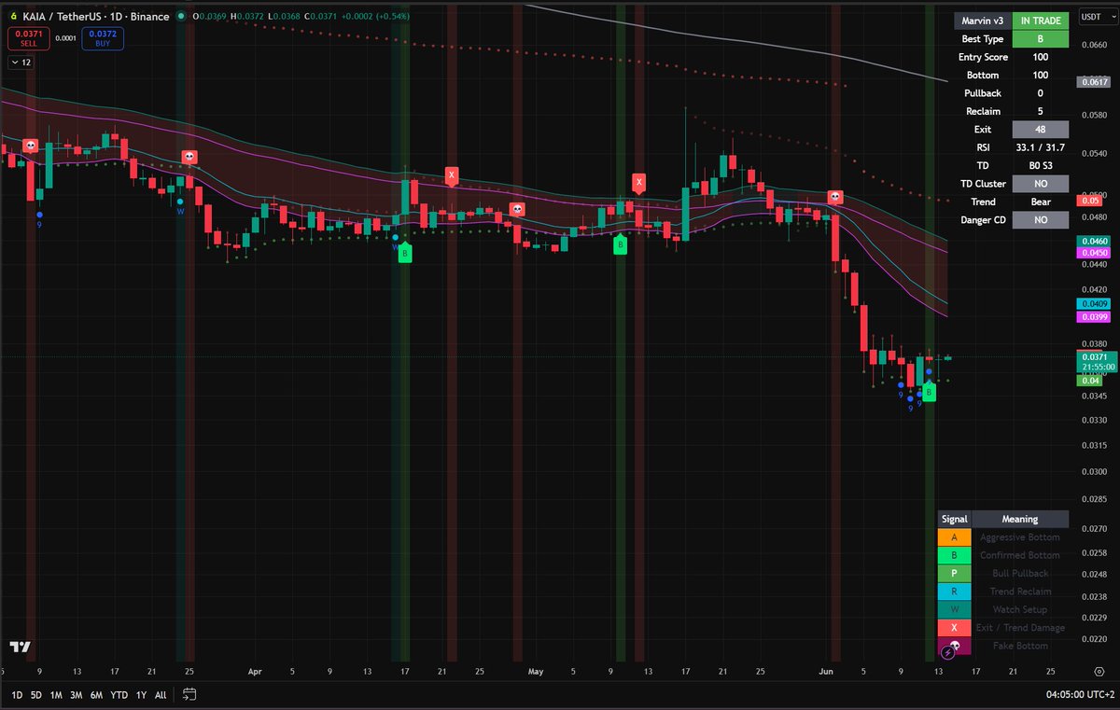Screen dimensions: 1120x710
Task: Select the All date range
Action: 161,695
